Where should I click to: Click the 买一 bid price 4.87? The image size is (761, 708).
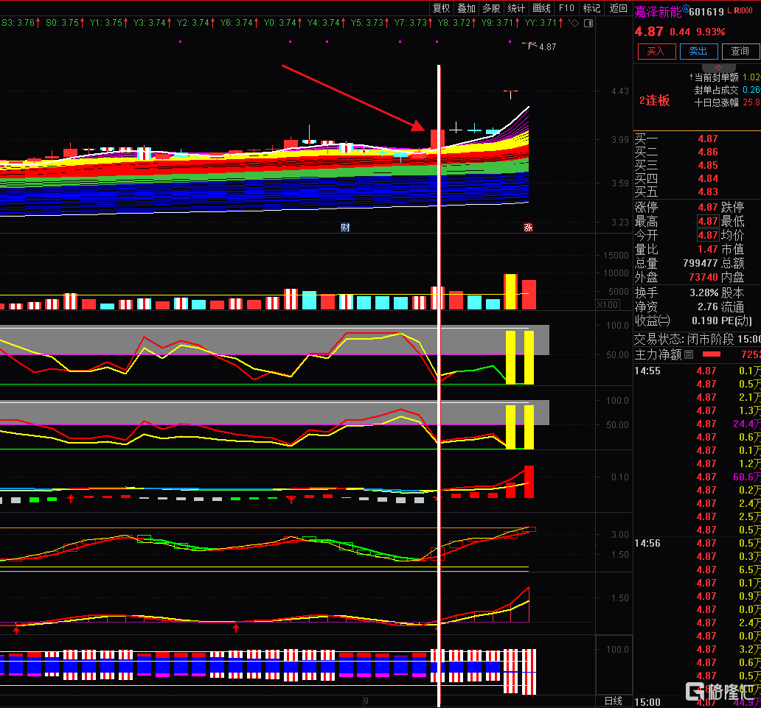tap(708, 139)
